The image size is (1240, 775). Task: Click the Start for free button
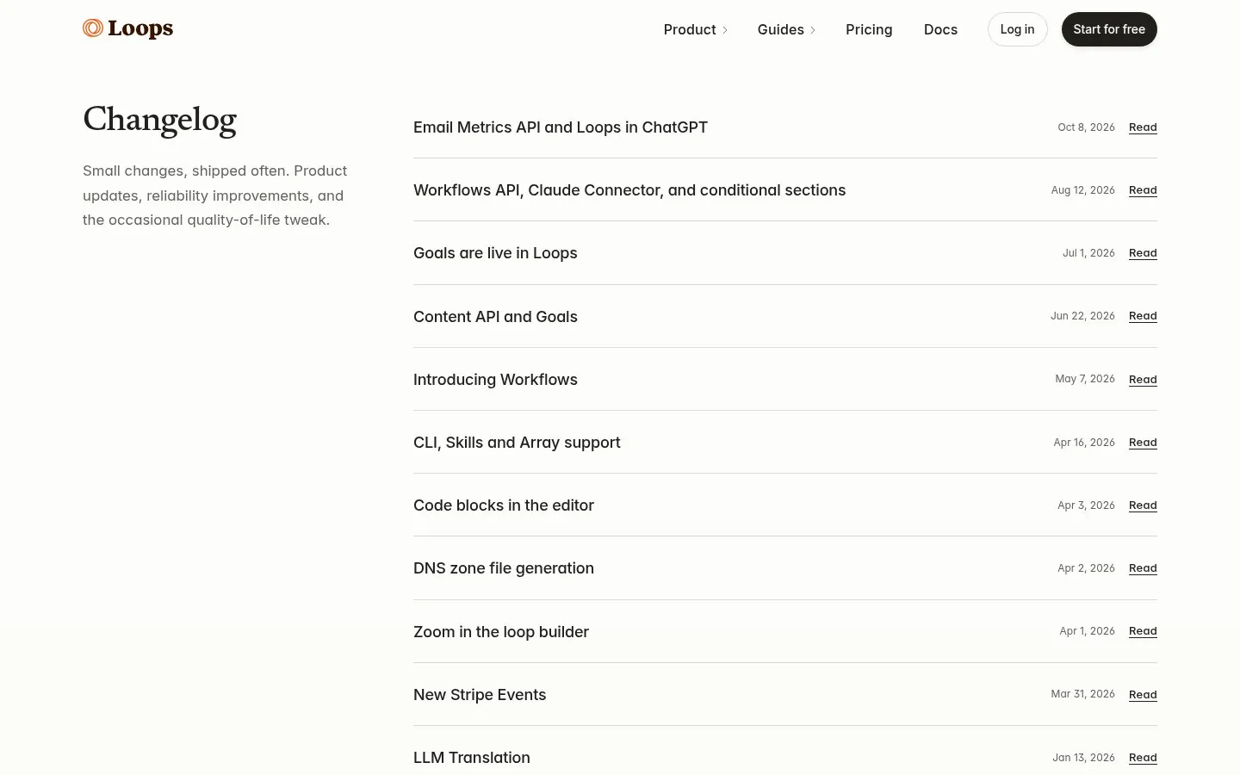[1109, 29]
